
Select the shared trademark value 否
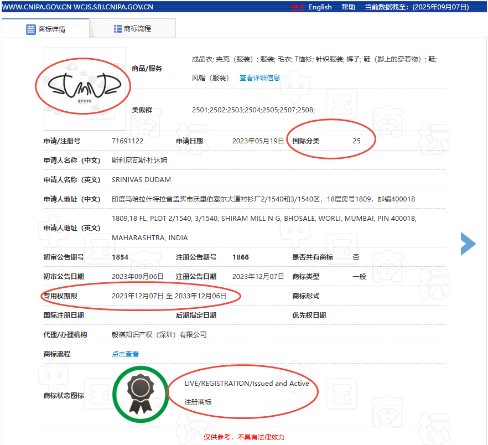pos(356,257)
